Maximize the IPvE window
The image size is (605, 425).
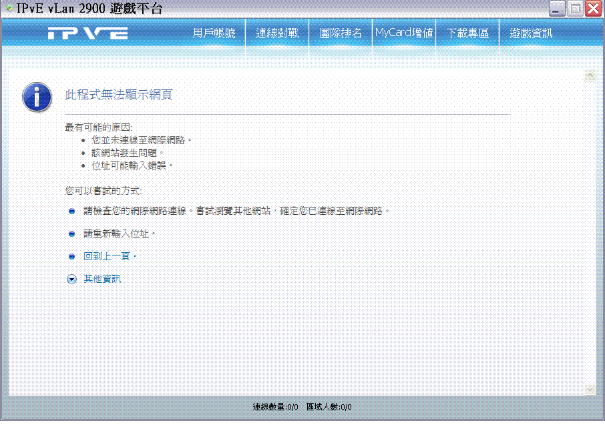click(576, 9)
